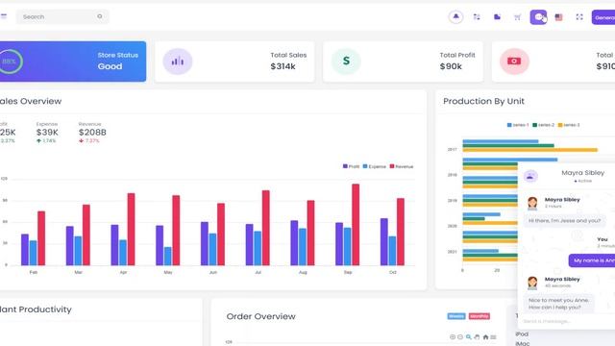The width and height of the screenshot is (615, 346).
Task: Click the Mayra Sibley name in chat header
Action: pos(583,173)
